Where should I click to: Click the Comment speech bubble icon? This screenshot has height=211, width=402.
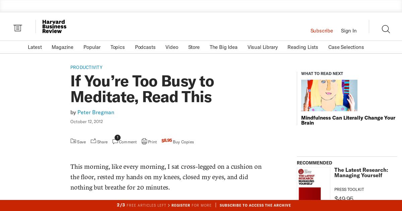click(115, 142)
